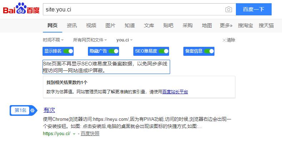This screenshot has width=282, height=143.
Task: Open the 有次 search result title
Action: 49,110
